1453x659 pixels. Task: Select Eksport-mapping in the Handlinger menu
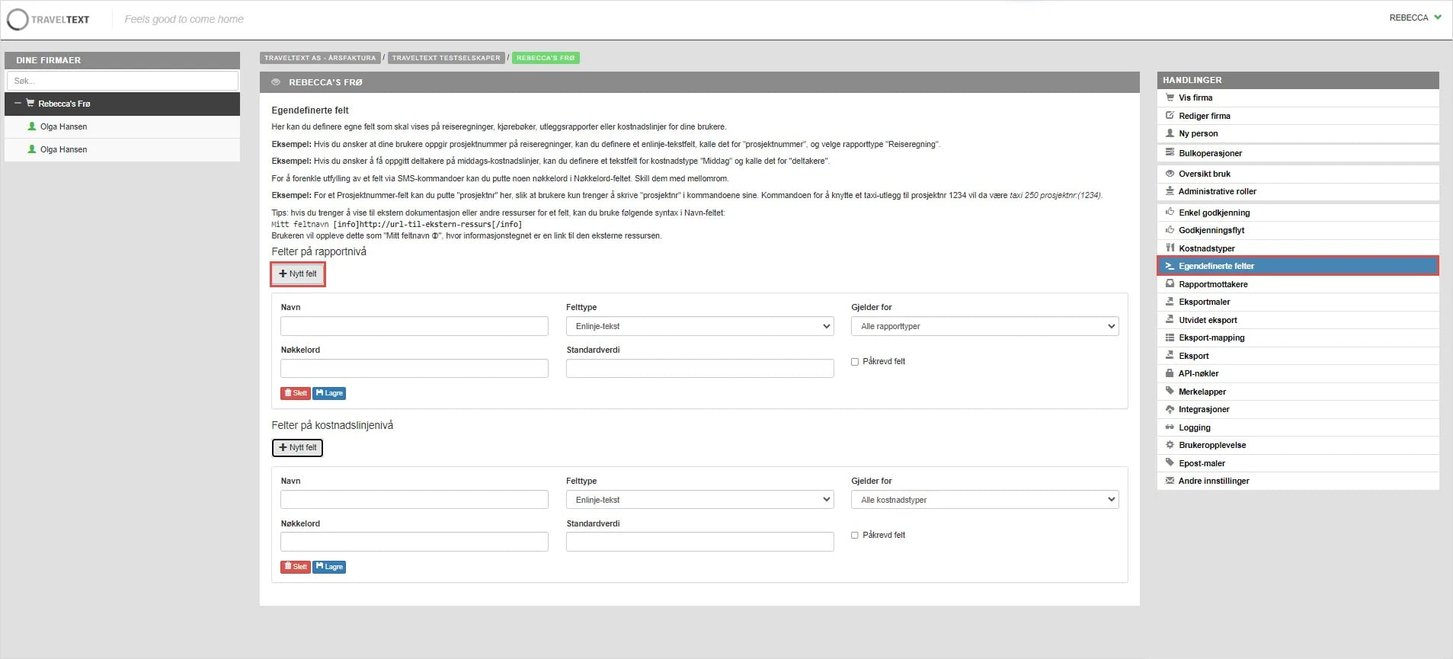(1211, 337)
